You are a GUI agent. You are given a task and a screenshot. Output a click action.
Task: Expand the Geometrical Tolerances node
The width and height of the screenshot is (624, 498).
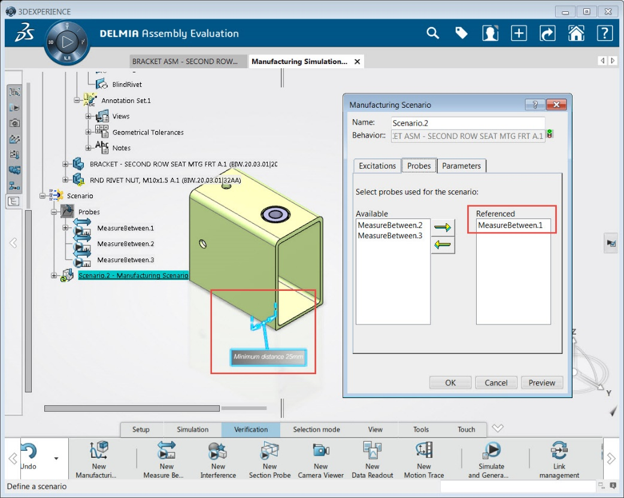[x=88, y=132]
